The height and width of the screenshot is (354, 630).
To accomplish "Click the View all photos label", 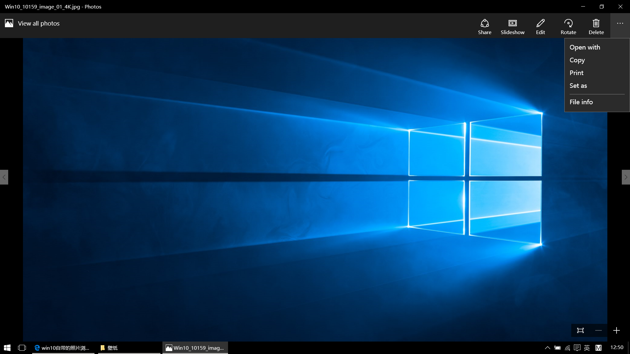I will pyautogui.click(x=39, y=23).
